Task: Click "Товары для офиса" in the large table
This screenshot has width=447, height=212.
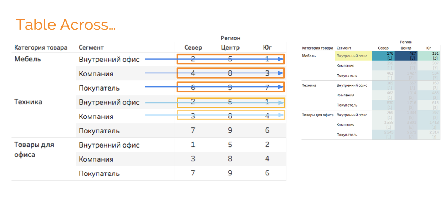Action: 34,149
